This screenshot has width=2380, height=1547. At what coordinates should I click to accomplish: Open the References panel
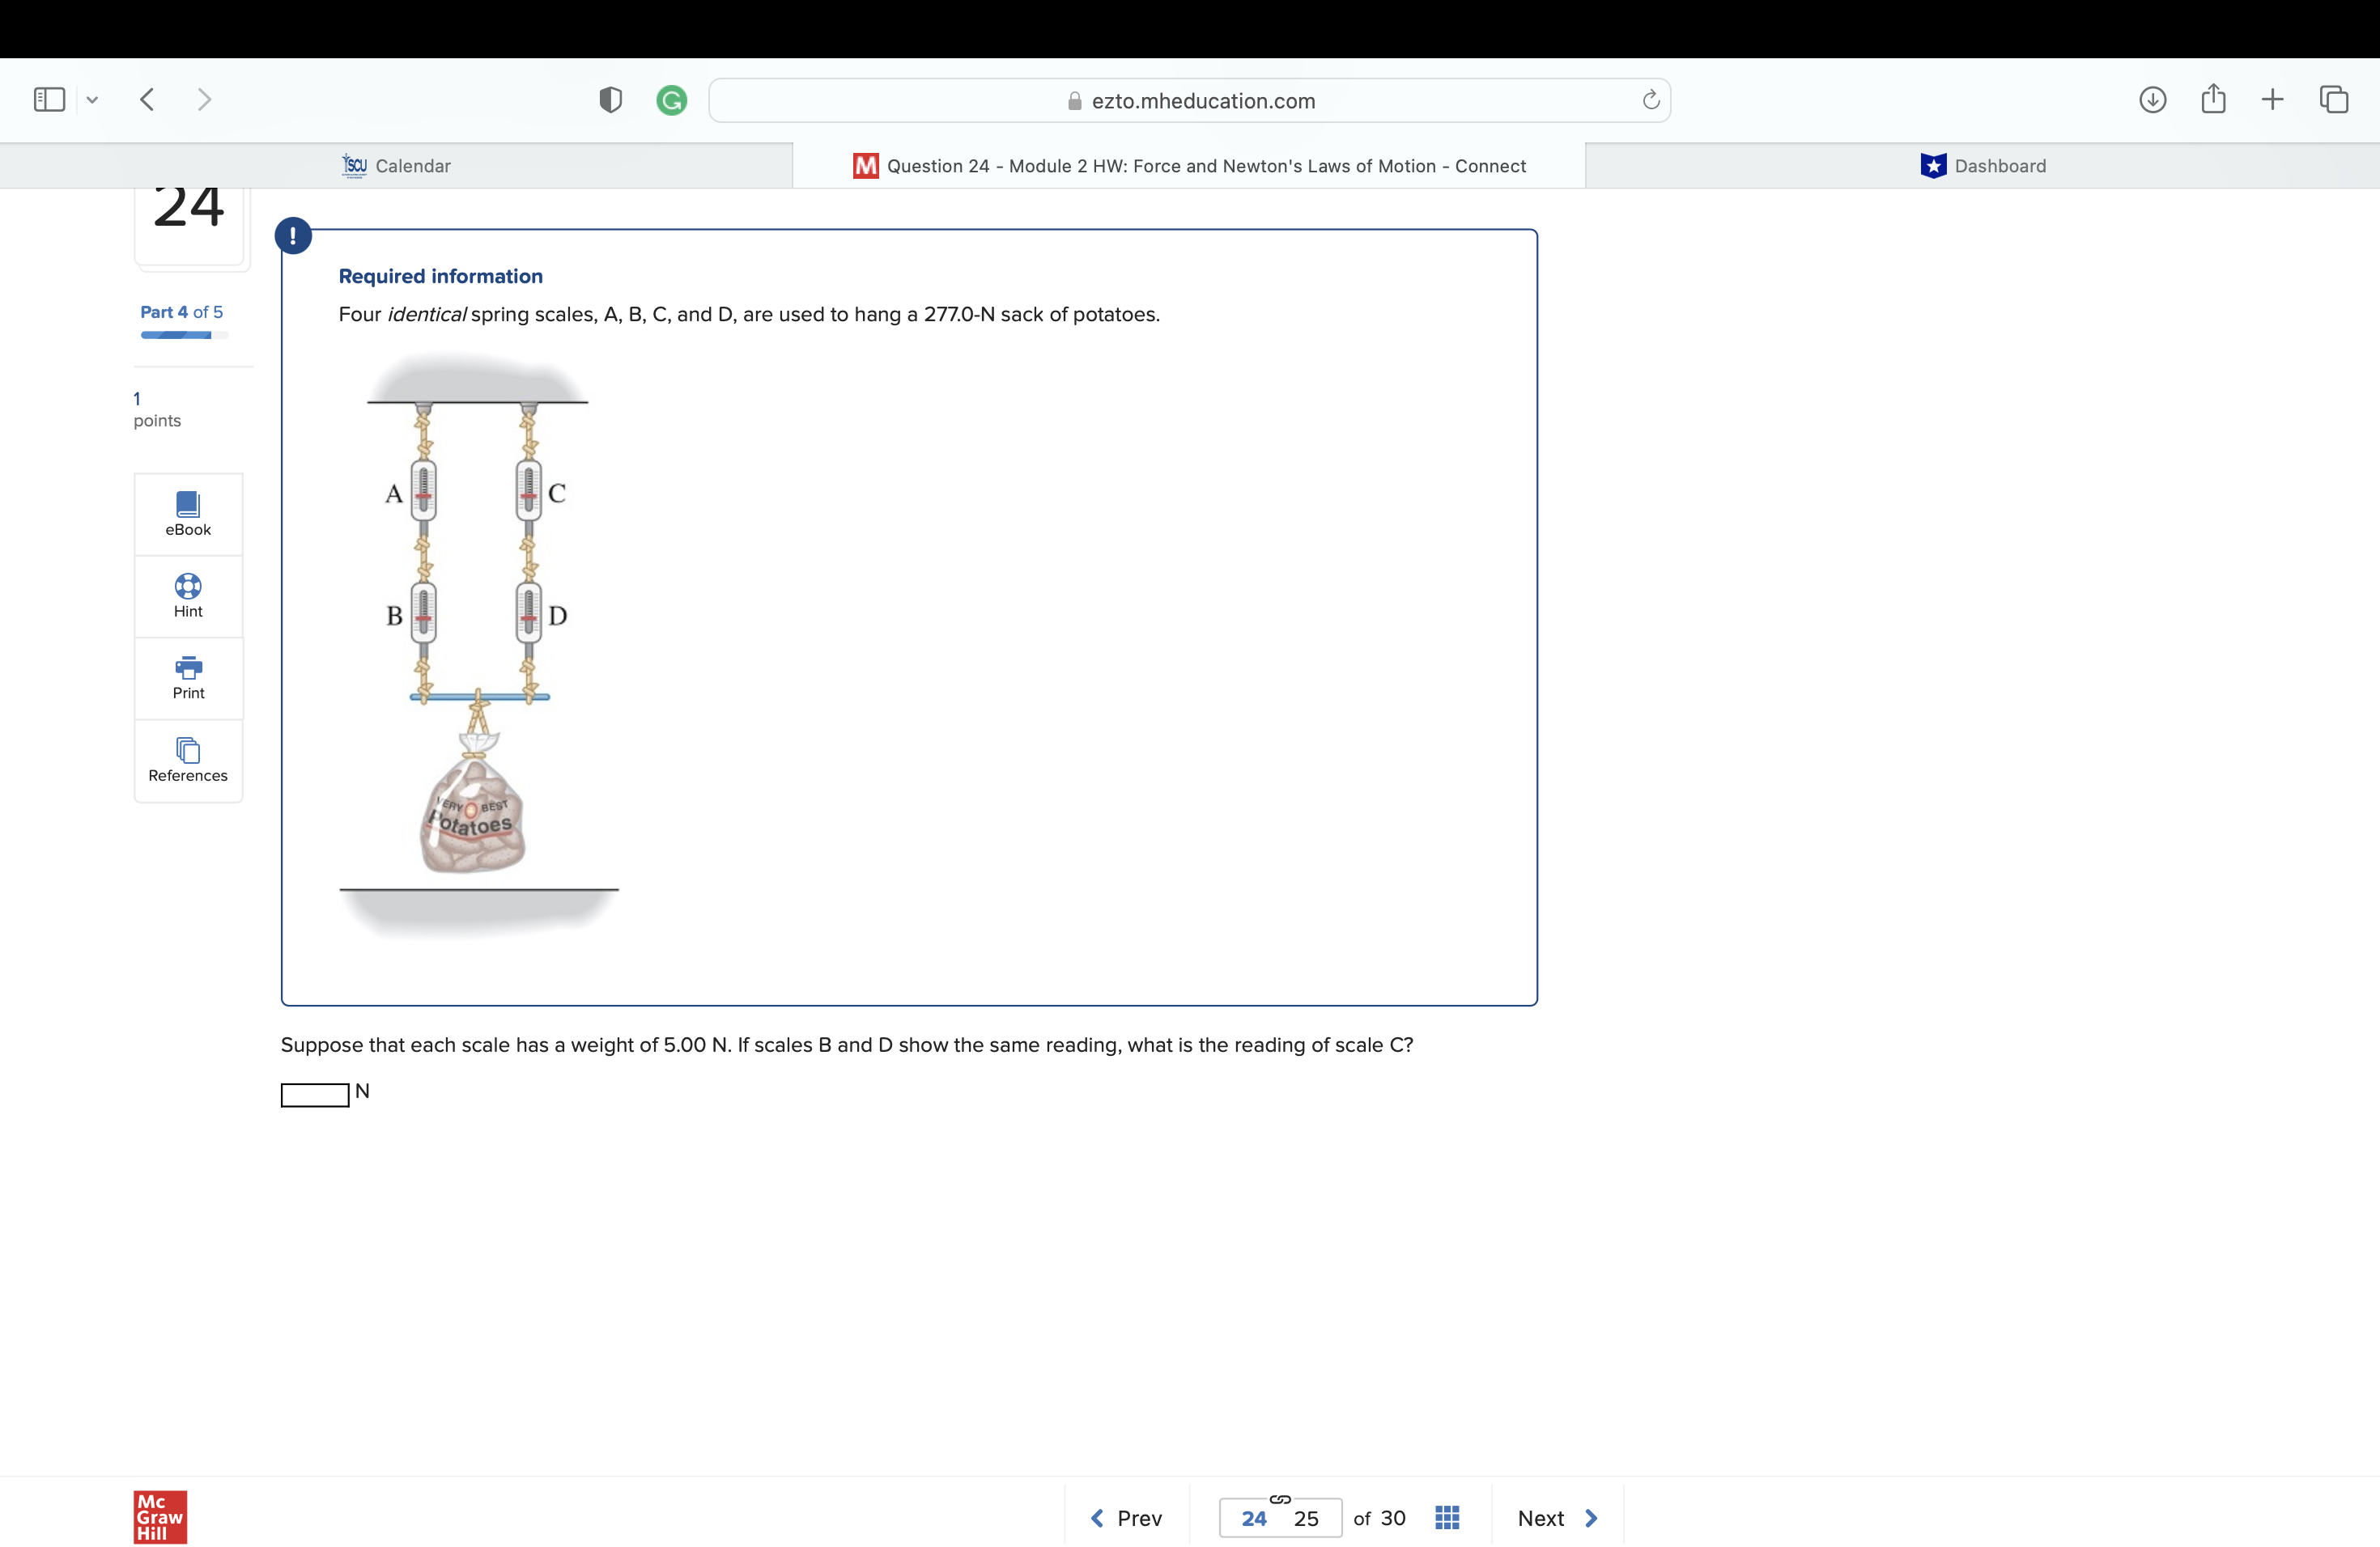187,761
